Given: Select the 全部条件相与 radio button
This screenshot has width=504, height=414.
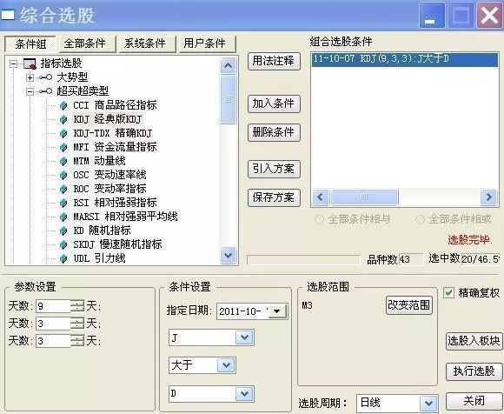Looking at the screenshot, I should click(319, 220).
